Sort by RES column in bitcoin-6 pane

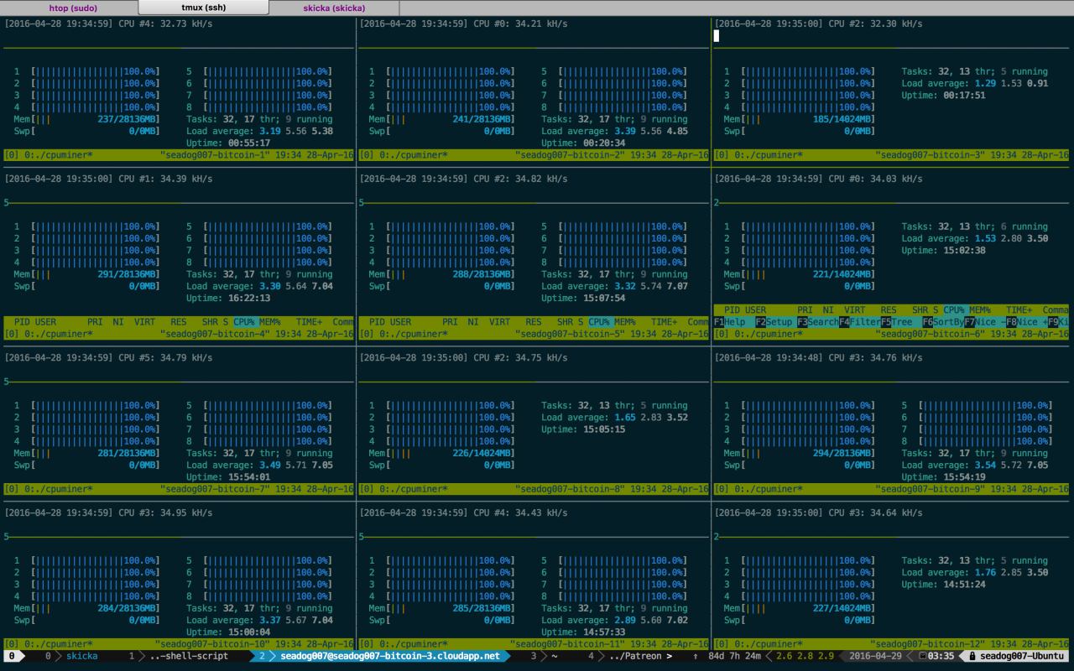click(889, 310)
